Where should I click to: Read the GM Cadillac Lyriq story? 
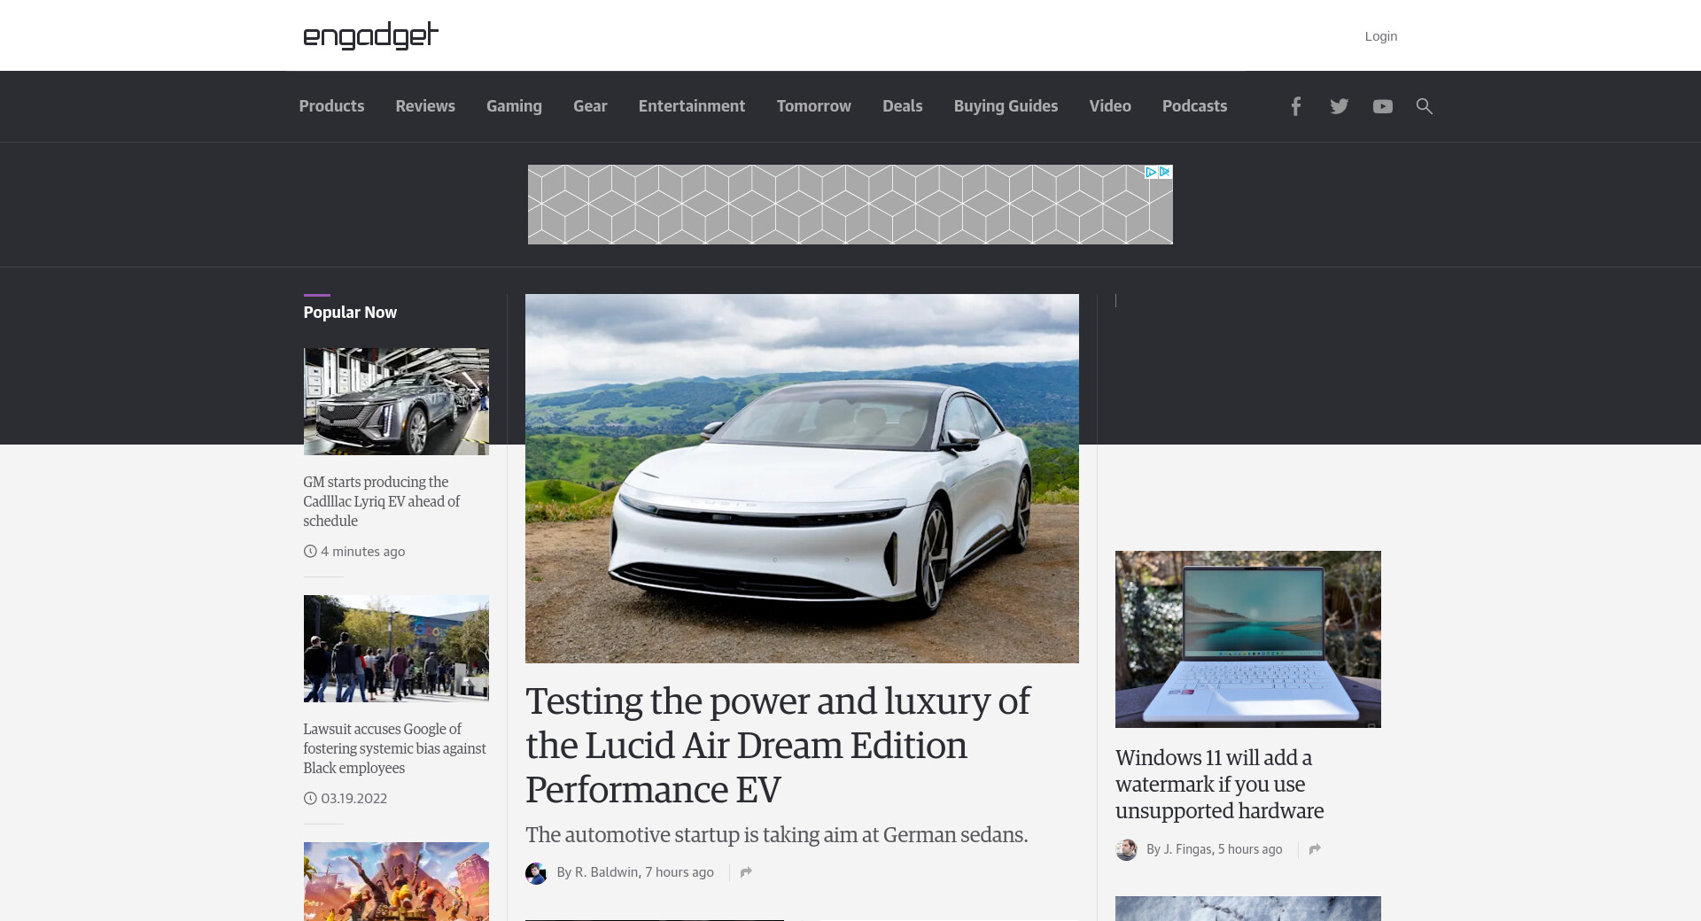tap(381, 501)
